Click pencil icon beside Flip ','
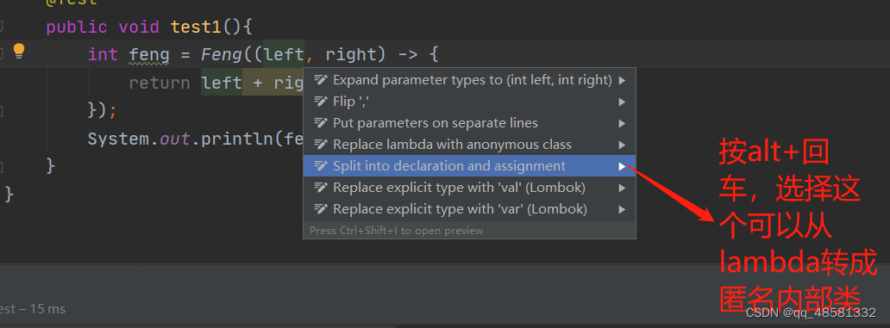This screenshot has width=890, height=328. click(x=322, y=102)
